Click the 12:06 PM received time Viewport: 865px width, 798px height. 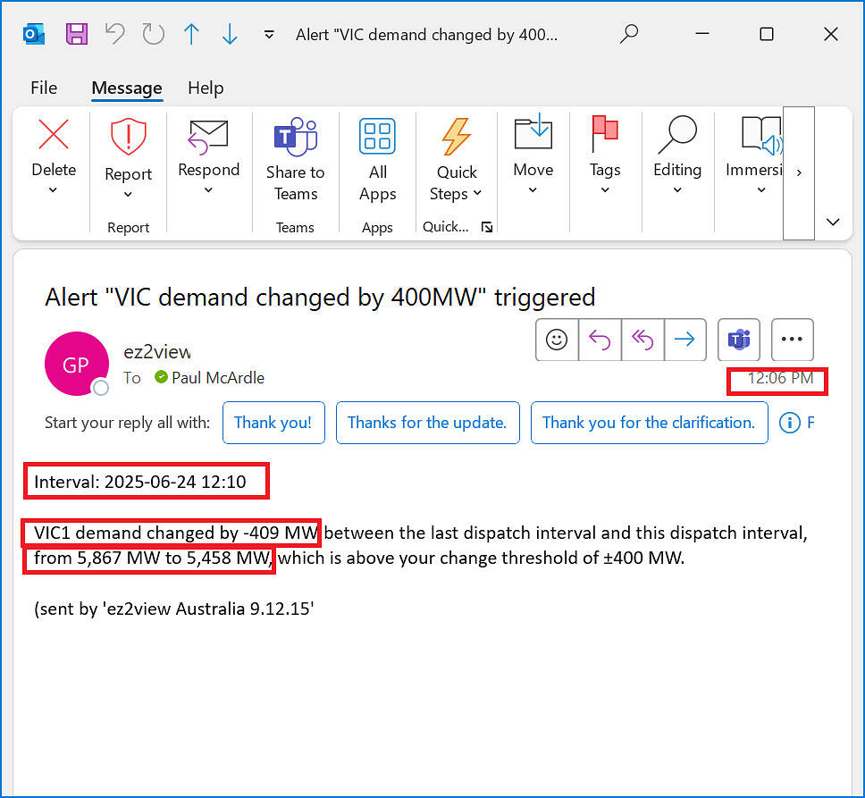[780, 378]
